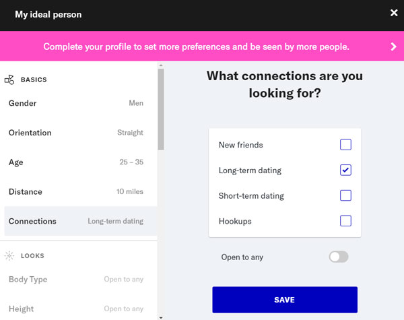
Task: Check the New friends checkbox
Action: [345, 145]
